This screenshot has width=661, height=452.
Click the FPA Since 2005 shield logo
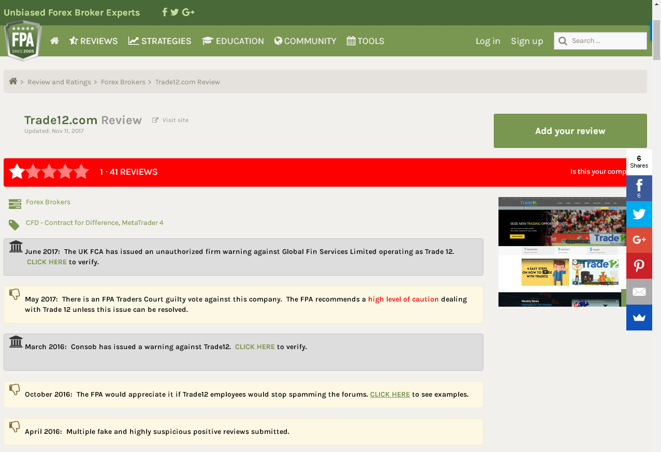click(x=23, y=40)
